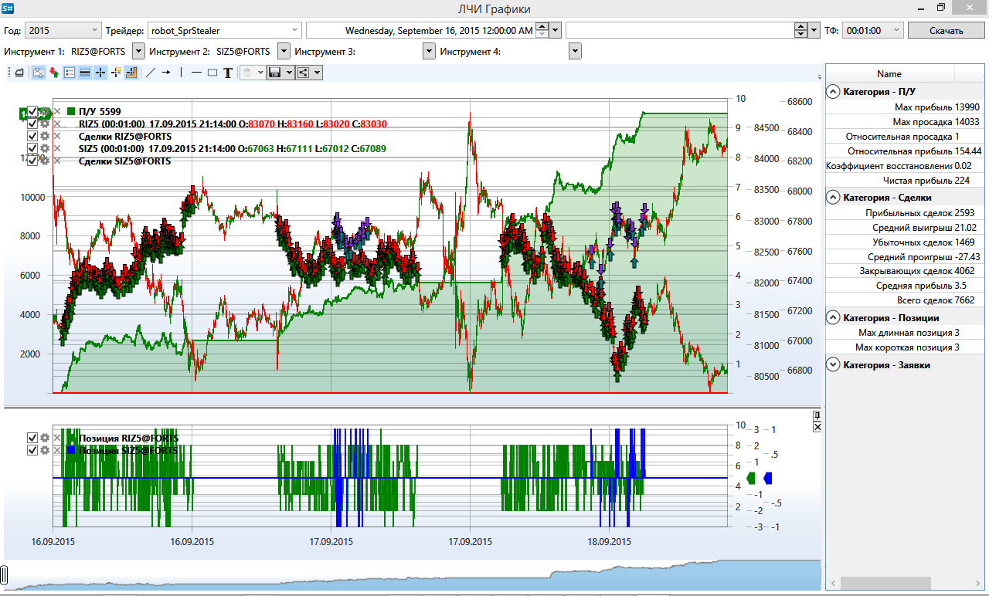Viewport: 989px width, 596px height.
Task: Click the Name column header
Action: (x=889, y=74)
